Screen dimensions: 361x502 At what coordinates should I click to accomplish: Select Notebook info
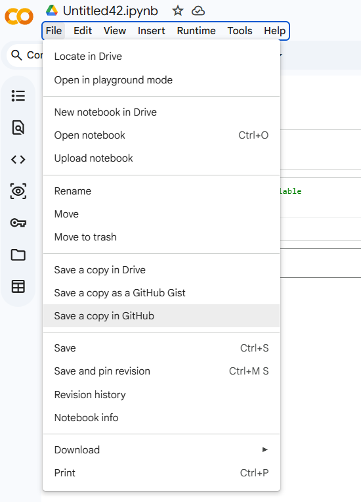(161, 418)
